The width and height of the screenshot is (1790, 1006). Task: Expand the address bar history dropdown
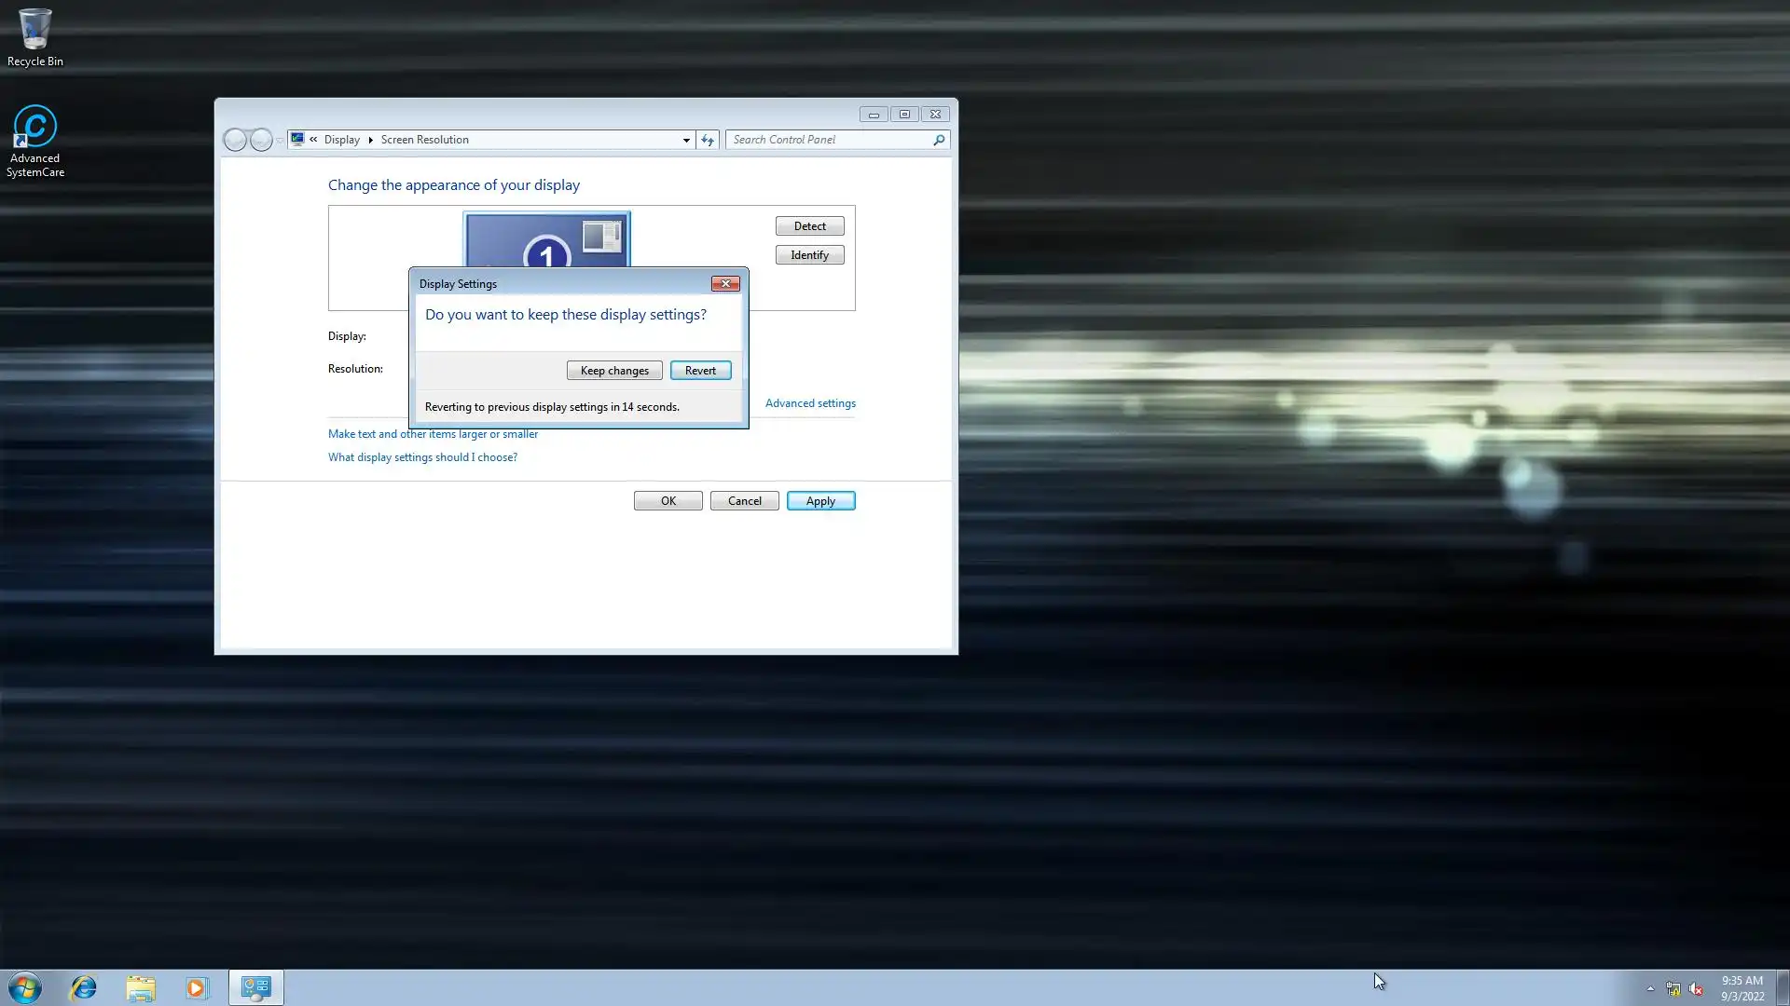(x=686, y=140)
